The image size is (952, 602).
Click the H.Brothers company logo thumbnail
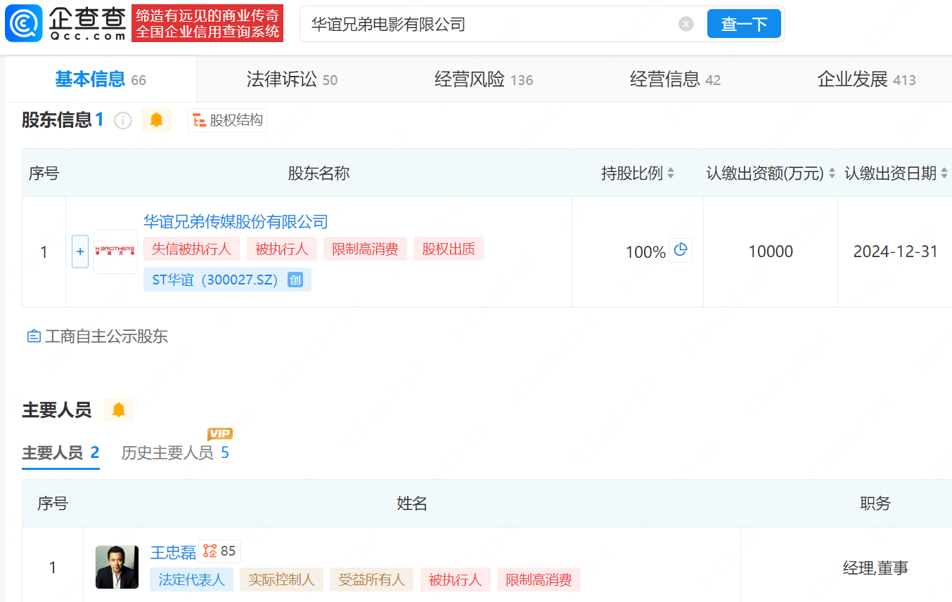(x=115, y=251)
